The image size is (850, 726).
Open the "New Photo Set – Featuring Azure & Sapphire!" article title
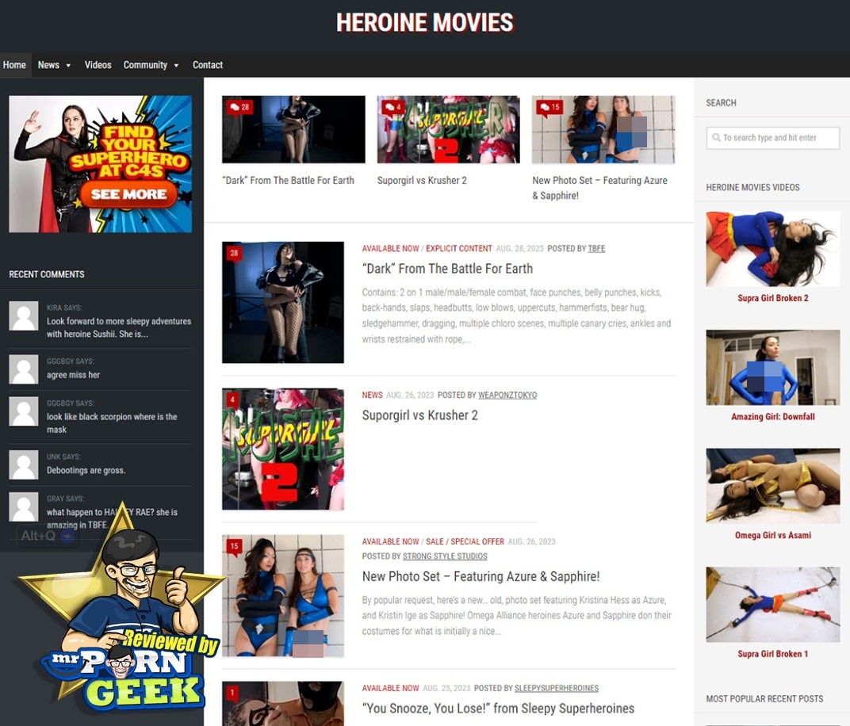point(481,576)
